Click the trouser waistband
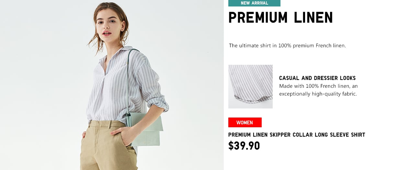This screenshot has height=170, width=399. [x=106, y=124]
